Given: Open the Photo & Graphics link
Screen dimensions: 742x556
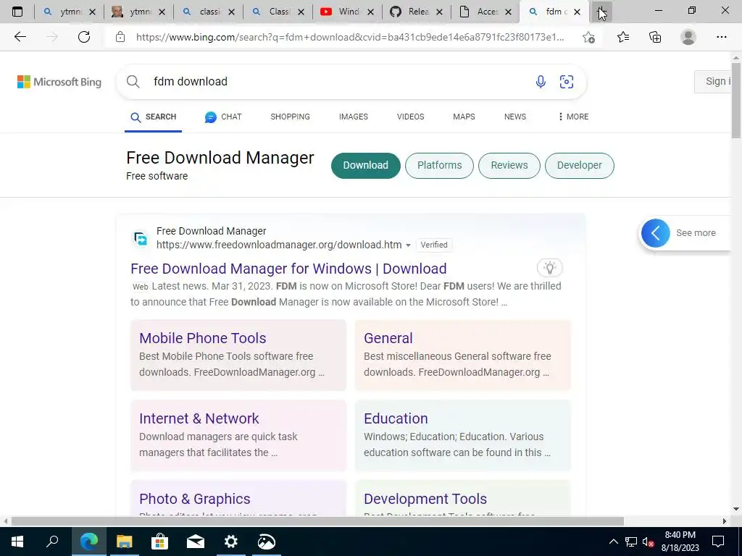Looking at the screenshot, I should pos(194,499).
